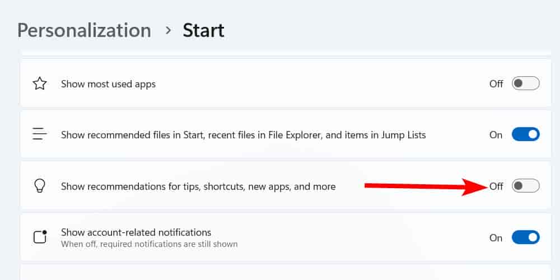Switch on recommendations for tips and shortcuts

click(525, 186)
